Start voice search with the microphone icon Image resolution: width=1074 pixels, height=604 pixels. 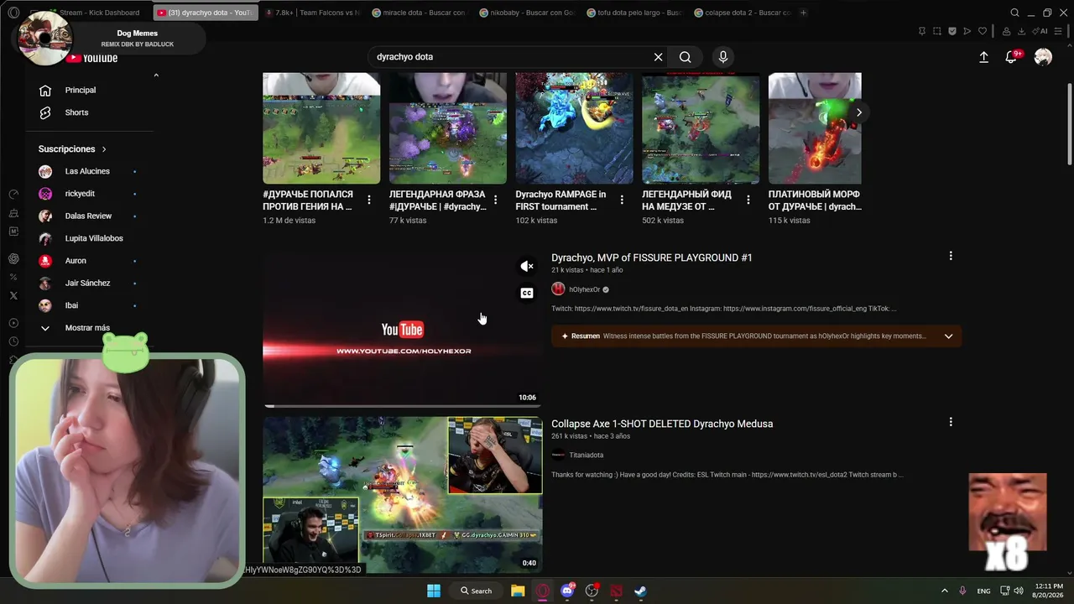[723, 57]
